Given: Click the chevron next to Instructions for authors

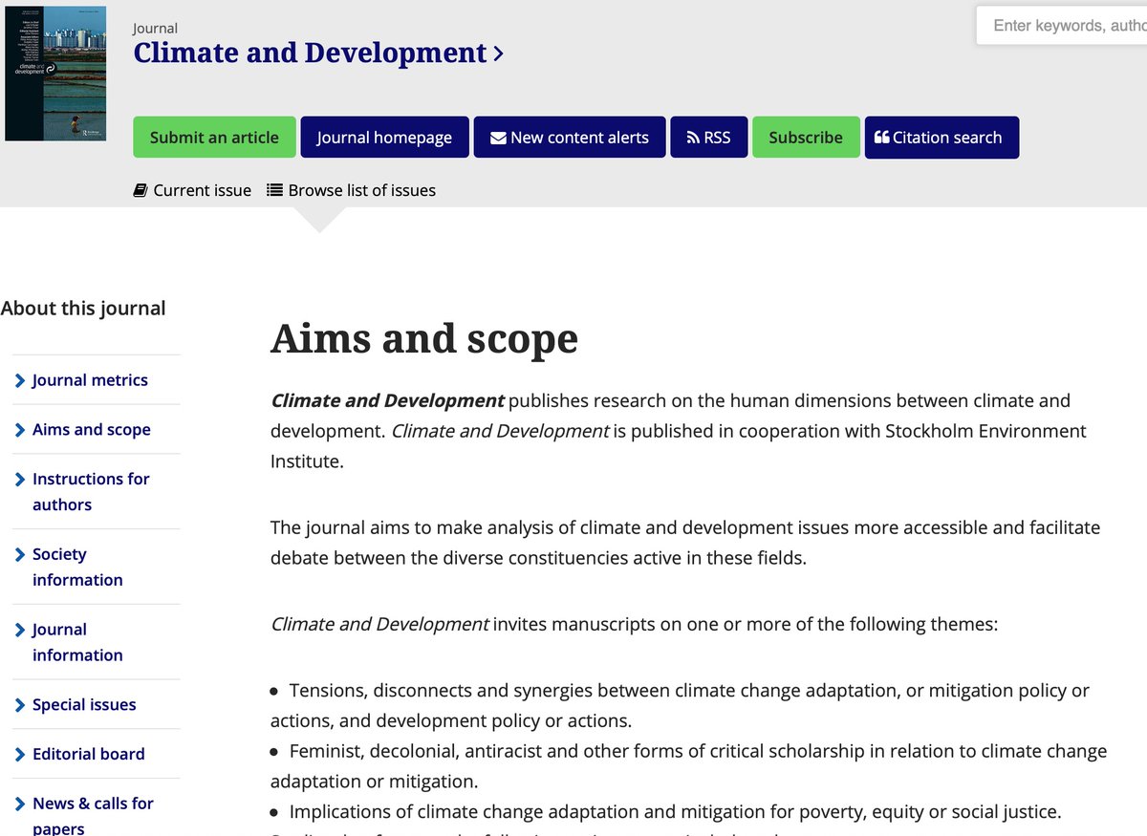Looking at the screenshot, I should (21, 479).
